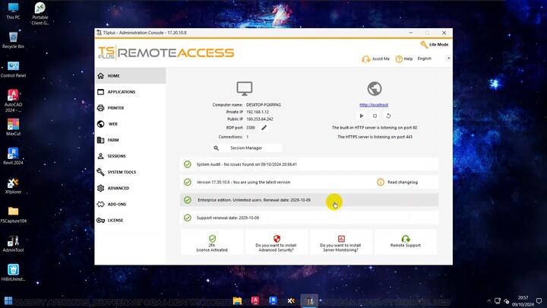Click the public IP 180.253.64.242 value
The width and height of the screenshot is (547, 308).
coord(260,119)
